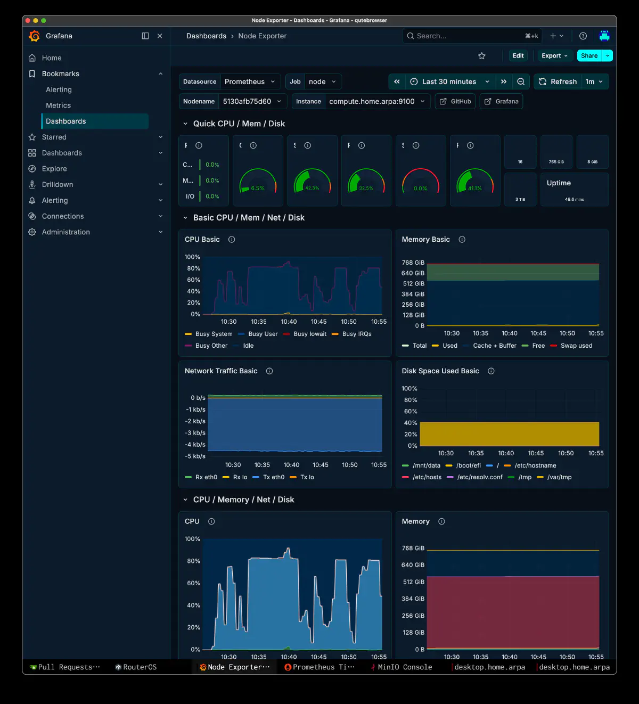Open Alerting under Bookmarks
The width and height of the screenshot is (639, 704).
point(59,89)
